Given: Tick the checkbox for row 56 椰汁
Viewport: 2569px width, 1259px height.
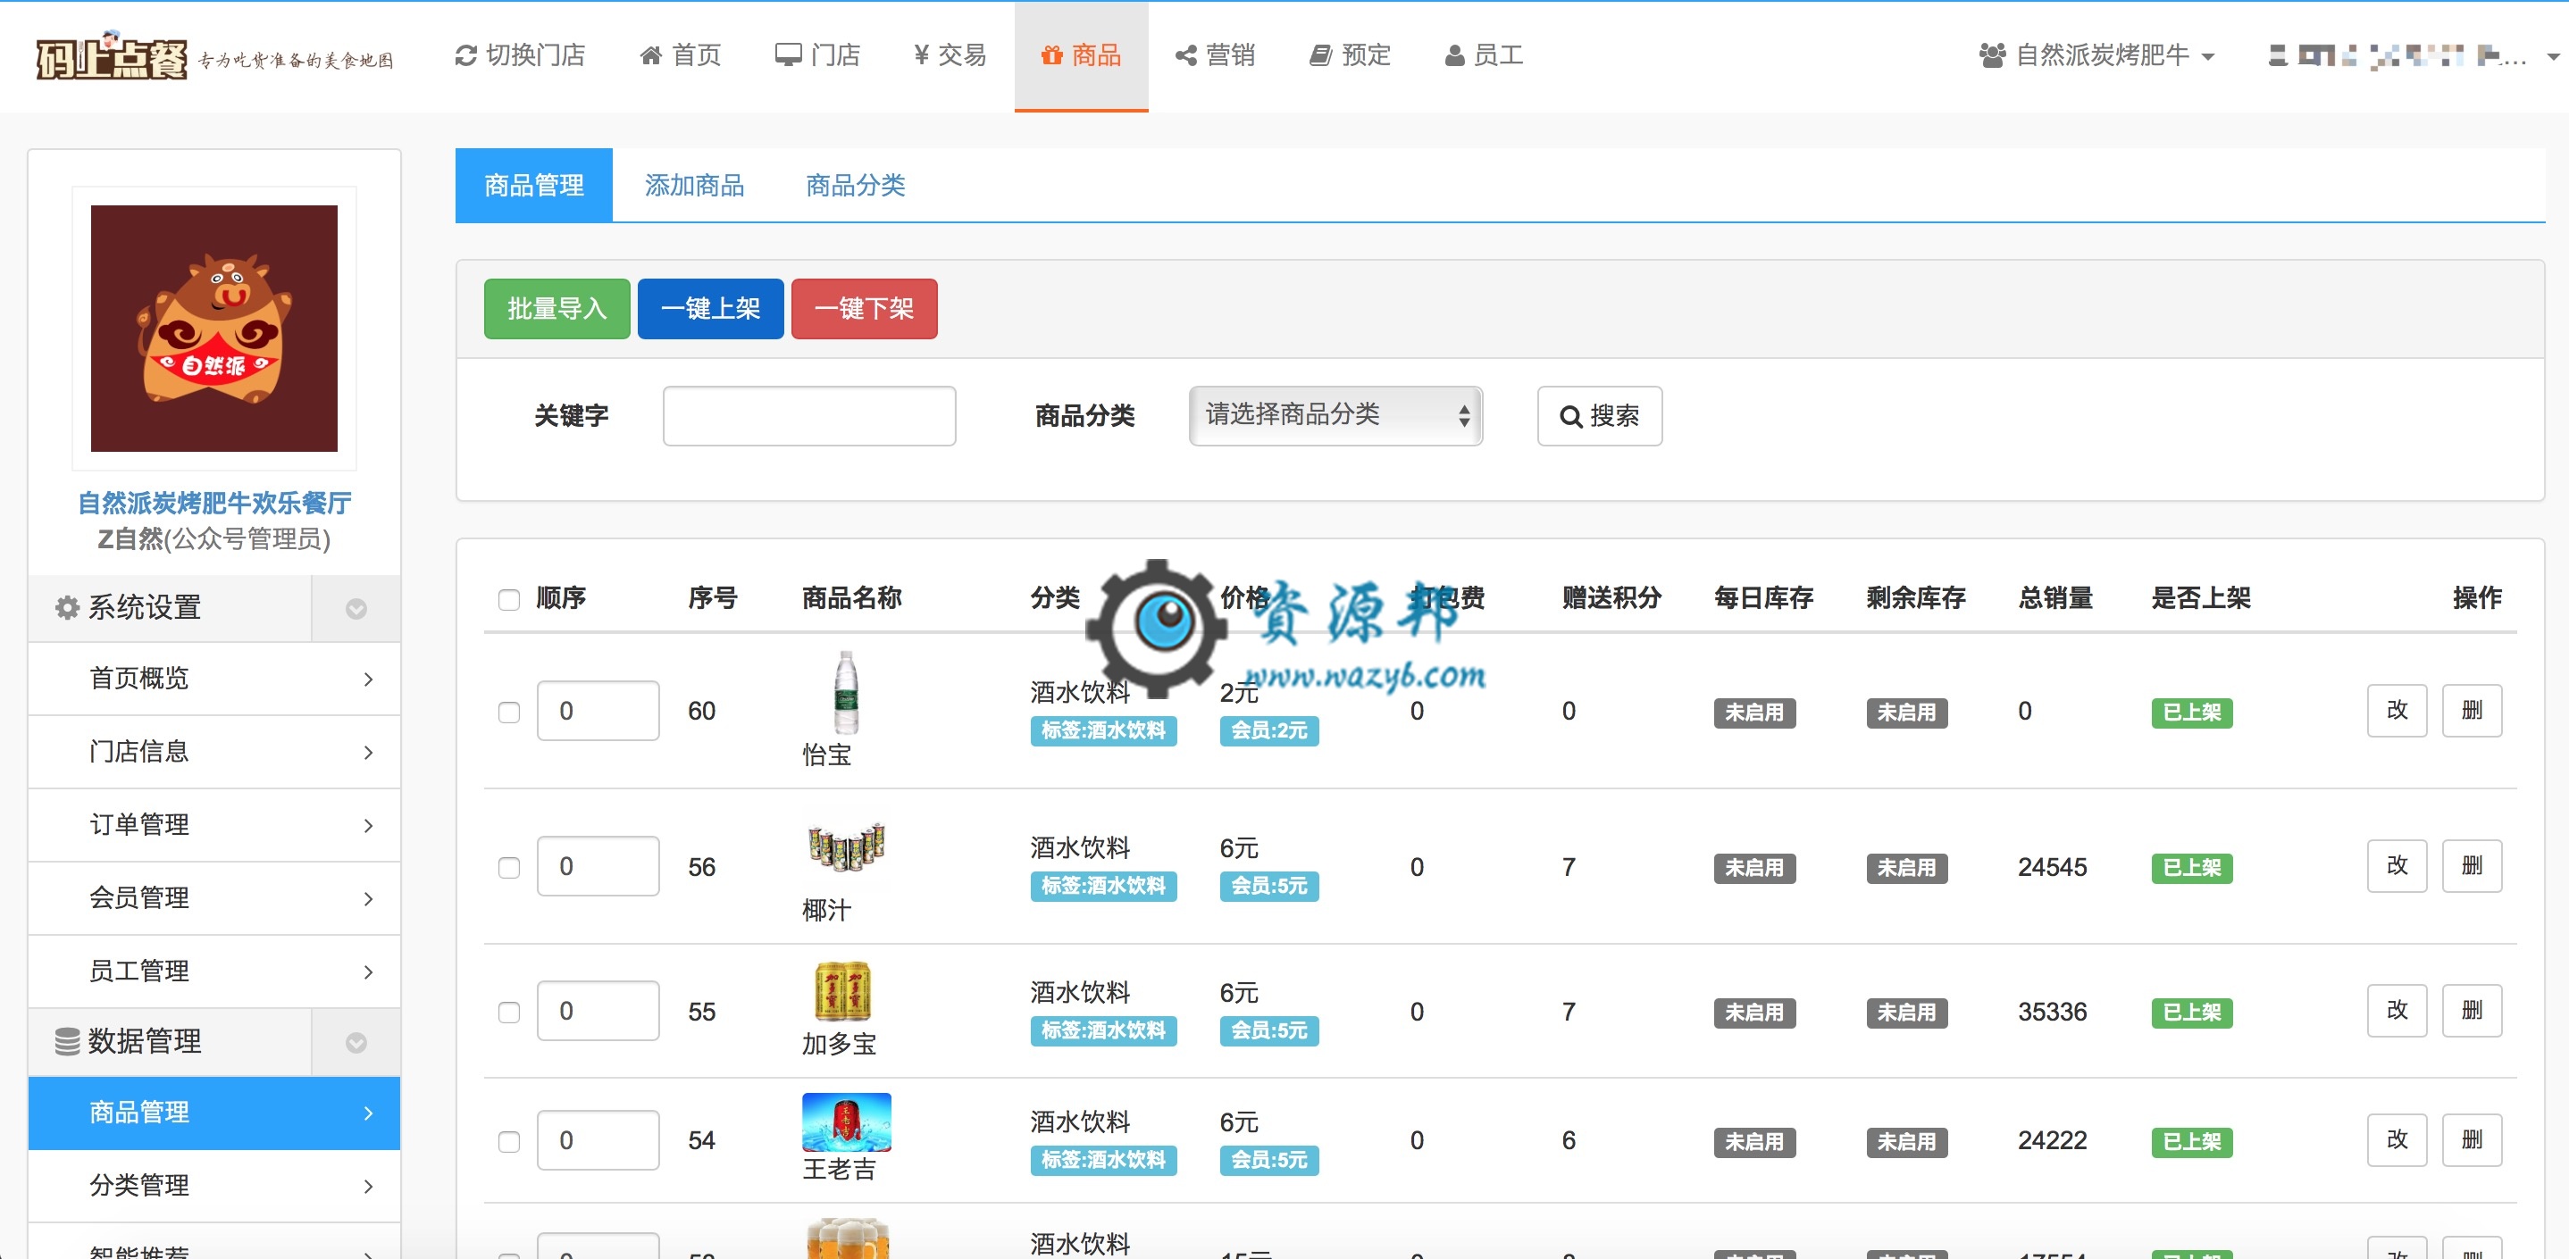Looking at the screenshot, I should [x=508, y=867].
